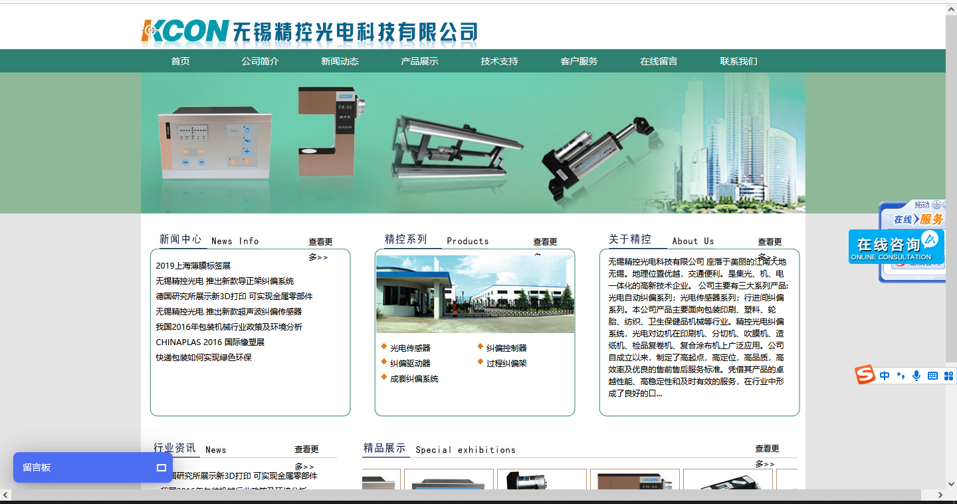
Task: Open the 过程纠偏架 product category
Action: pos(506,364)
